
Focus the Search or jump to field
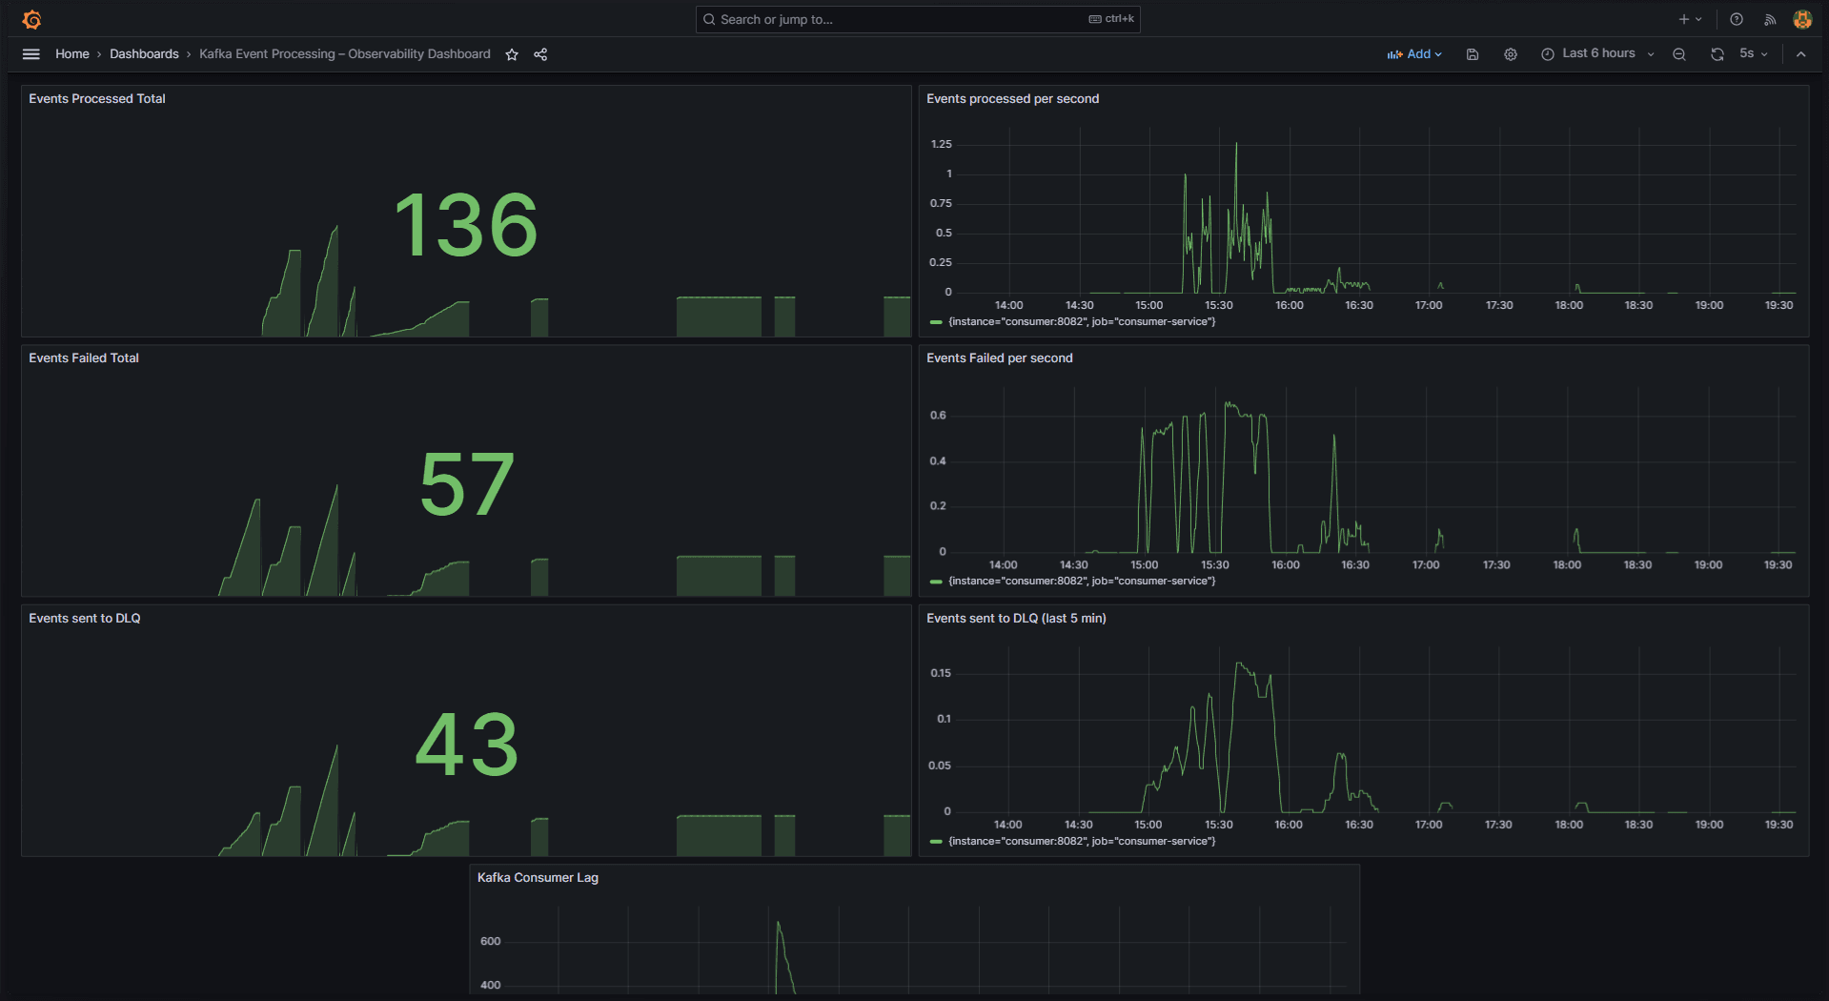click(x=918, y=19)
